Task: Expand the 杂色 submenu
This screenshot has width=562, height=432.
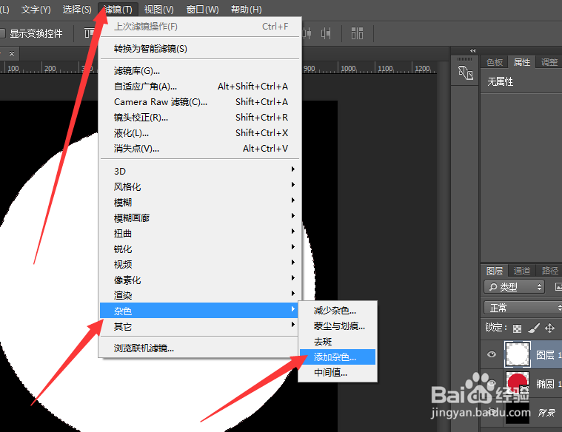Action: point(200,311)
